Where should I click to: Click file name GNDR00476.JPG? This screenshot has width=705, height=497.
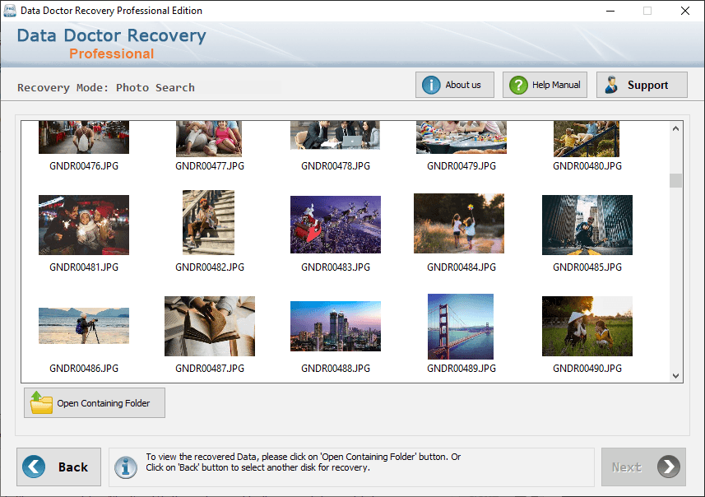[x=84, y=166]
